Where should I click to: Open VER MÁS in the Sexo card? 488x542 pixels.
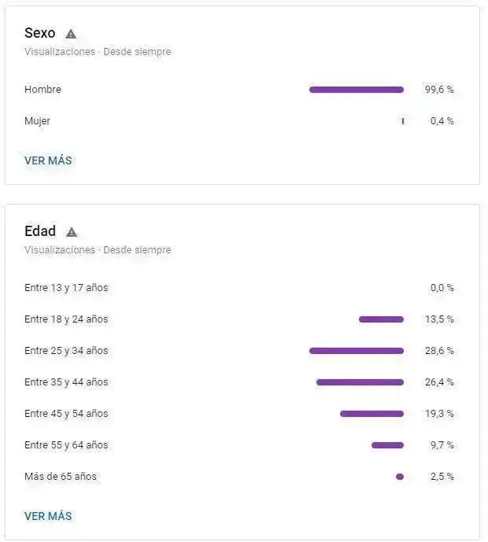point(48,160)
